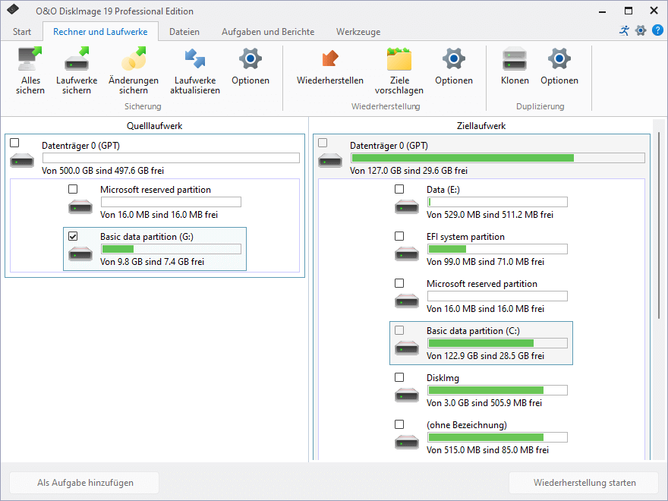
Task: Tick the EFI system partition checkbox
Action: pyautogui.click(x=399, y=236)
